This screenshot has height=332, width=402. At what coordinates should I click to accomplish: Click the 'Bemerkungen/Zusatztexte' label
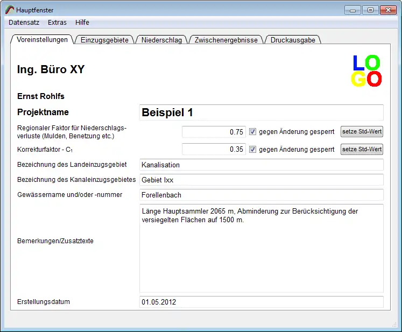coord(55,241)
